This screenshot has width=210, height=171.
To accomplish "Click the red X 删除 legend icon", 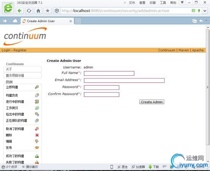I will click(37, 135).
